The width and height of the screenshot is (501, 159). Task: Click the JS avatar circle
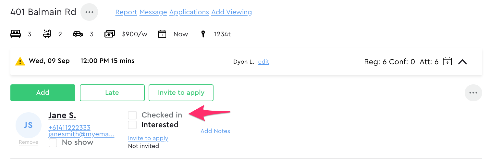coord(29,125)
